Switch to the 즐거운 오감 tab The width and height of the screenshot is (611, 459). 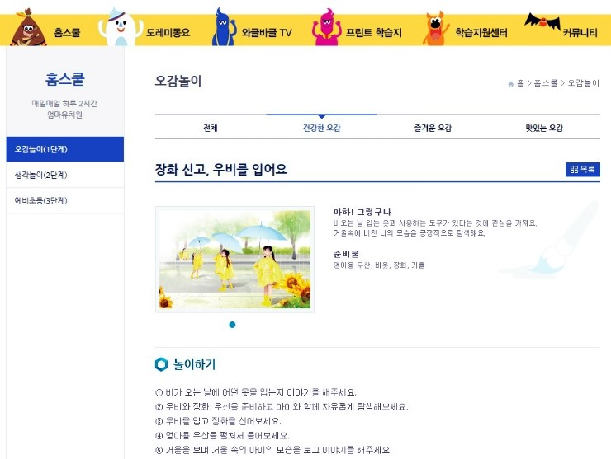433,128
